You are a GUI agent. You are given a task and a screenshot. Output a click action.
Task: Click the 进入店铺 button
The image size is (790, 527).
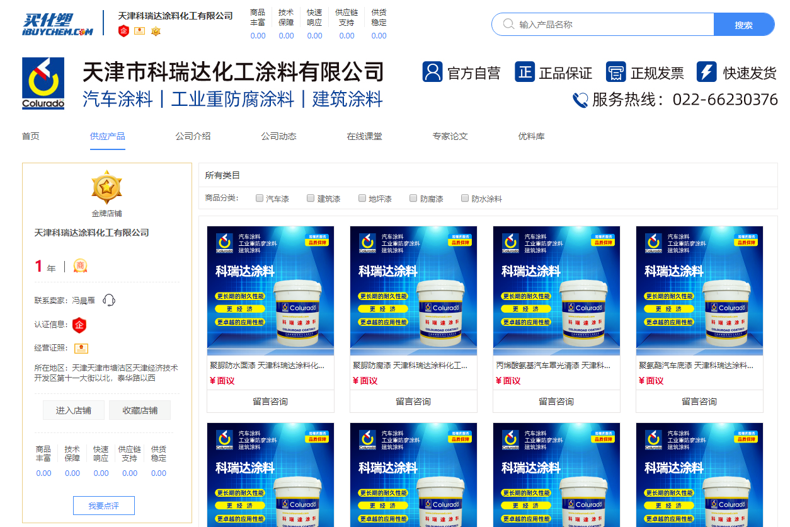(x=74, y=410)
